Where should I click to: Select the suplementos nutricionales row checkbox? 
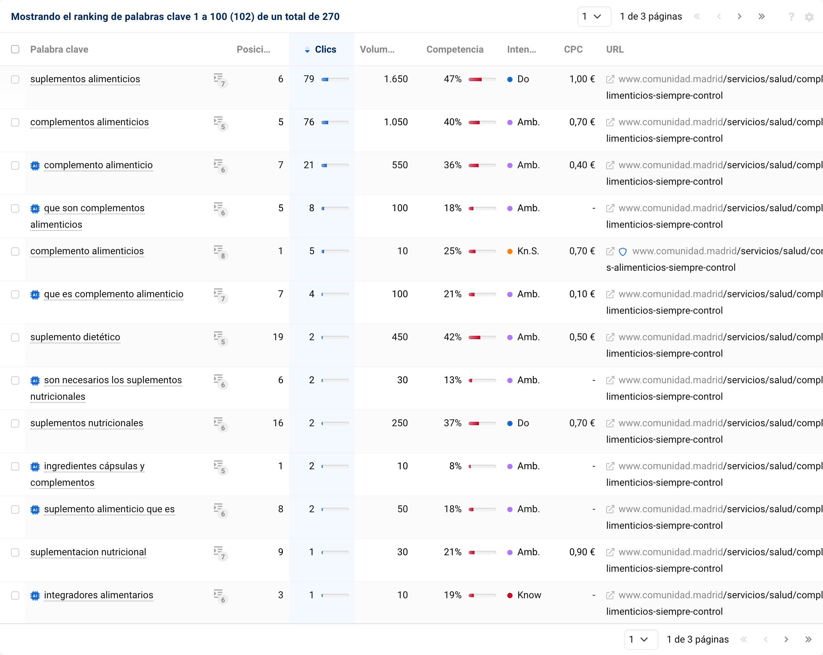(15, 423)
